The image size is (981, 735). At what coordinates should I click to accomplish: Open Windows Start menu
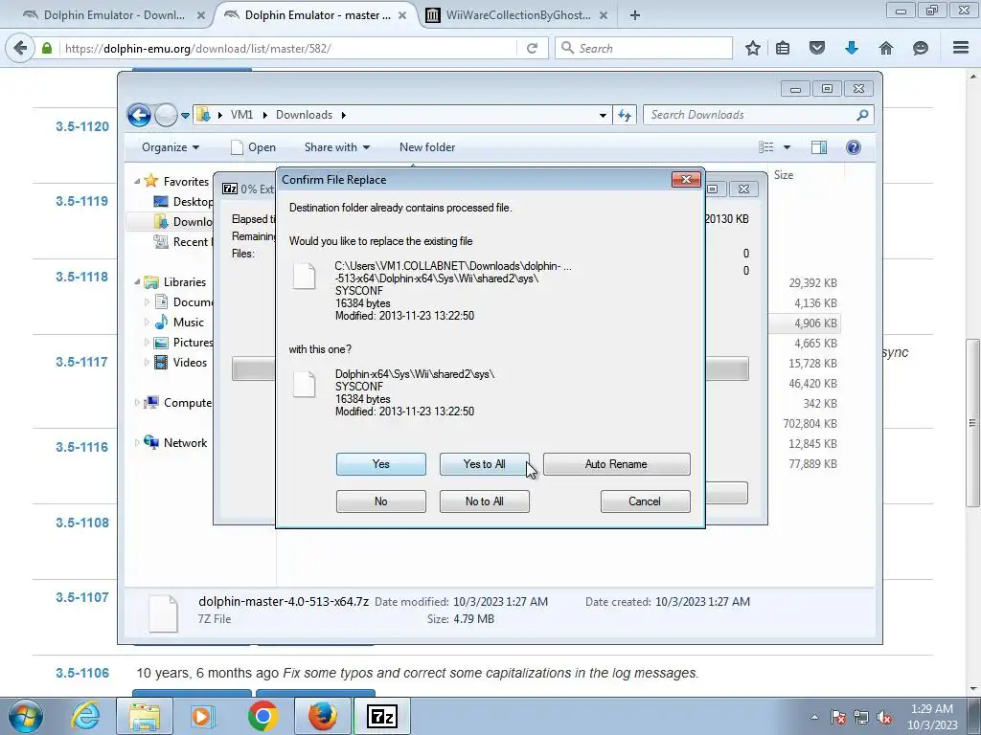pos(25,716)
